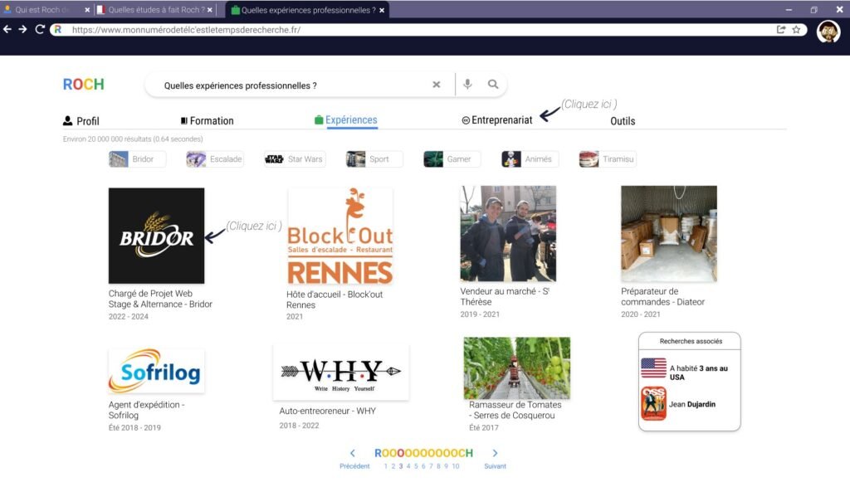Click 'Ramasseur de Tomates' title
This screenshot has height=492, width=850.
point(515,410)
